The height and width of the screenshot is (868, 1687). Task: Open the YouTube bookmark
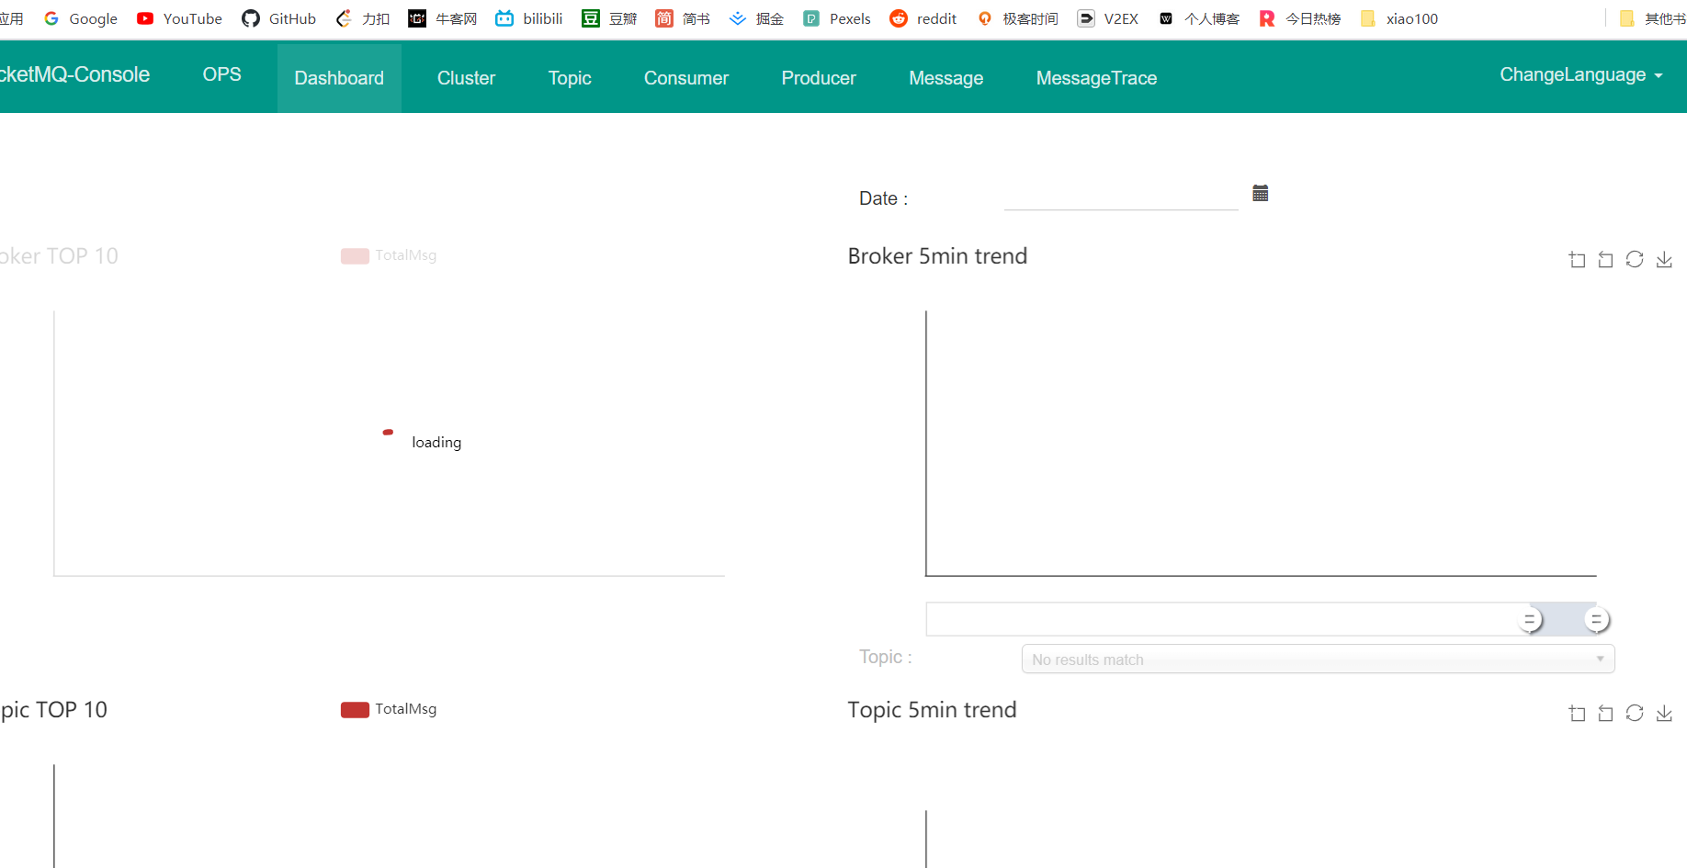[179, 18]
